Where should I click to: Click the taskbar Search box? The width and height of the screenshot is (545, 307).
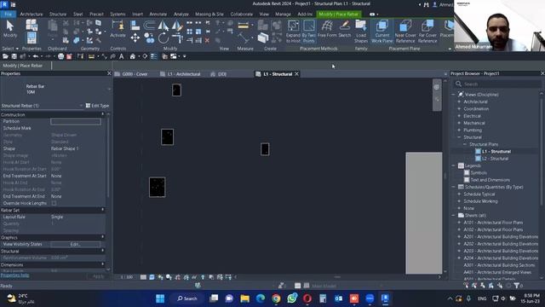click(x=187, y=298)
